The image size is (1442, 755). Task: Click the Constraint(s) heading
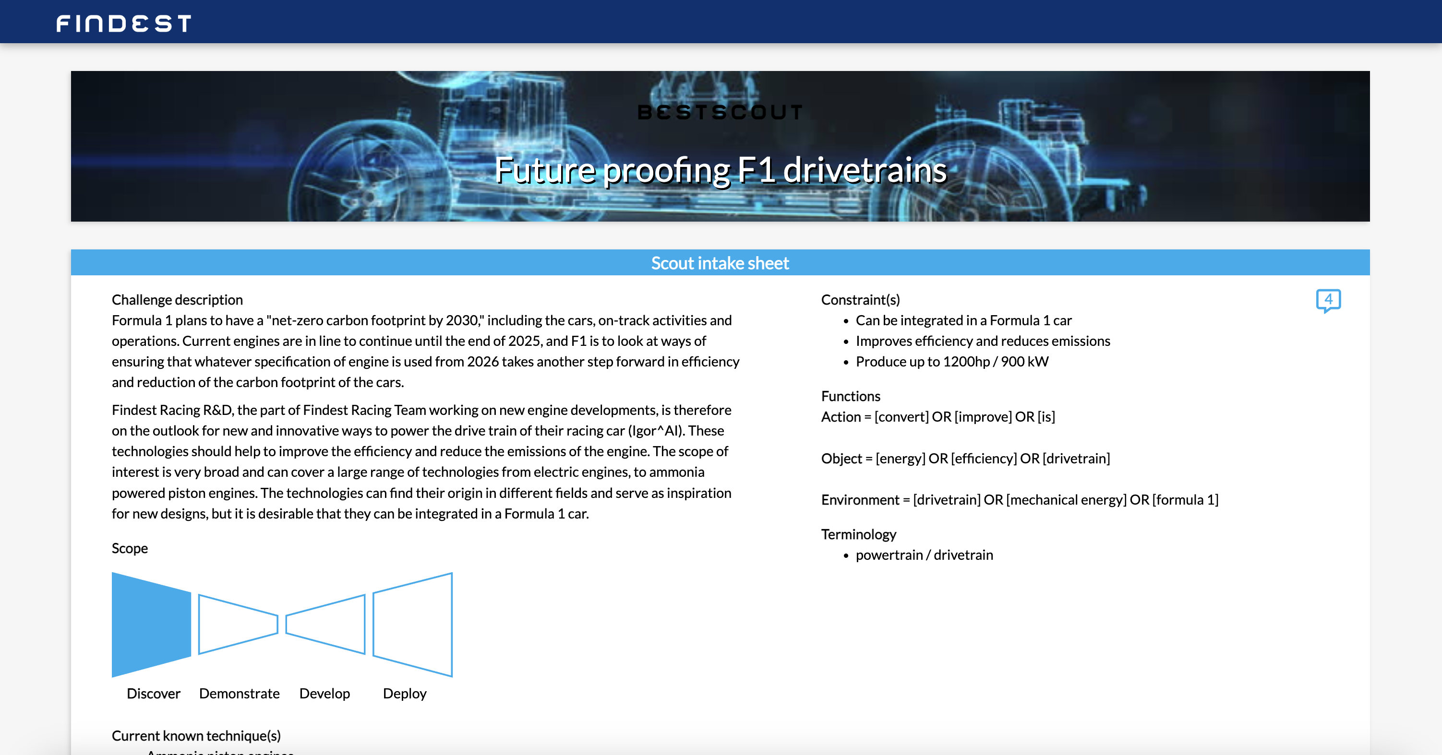860,300
